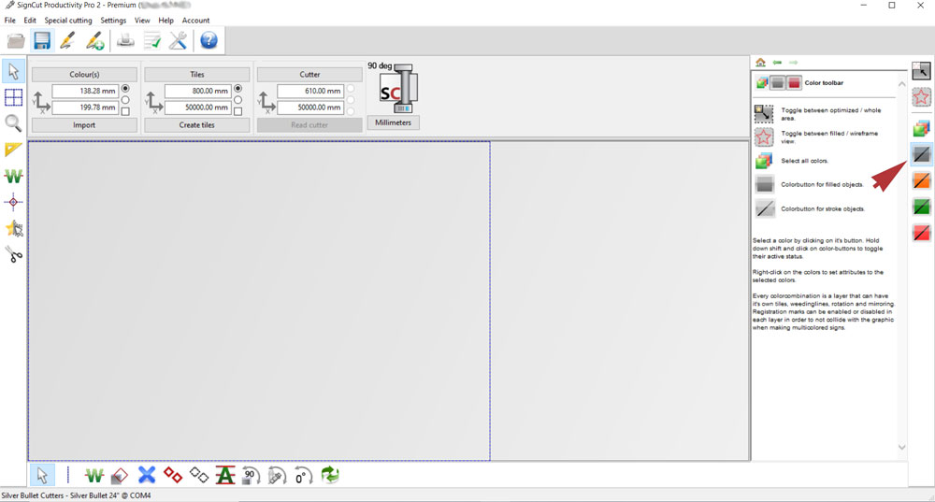Select the scissors cut tool
The image size is (935, 502).
click(x=14, y=254)
